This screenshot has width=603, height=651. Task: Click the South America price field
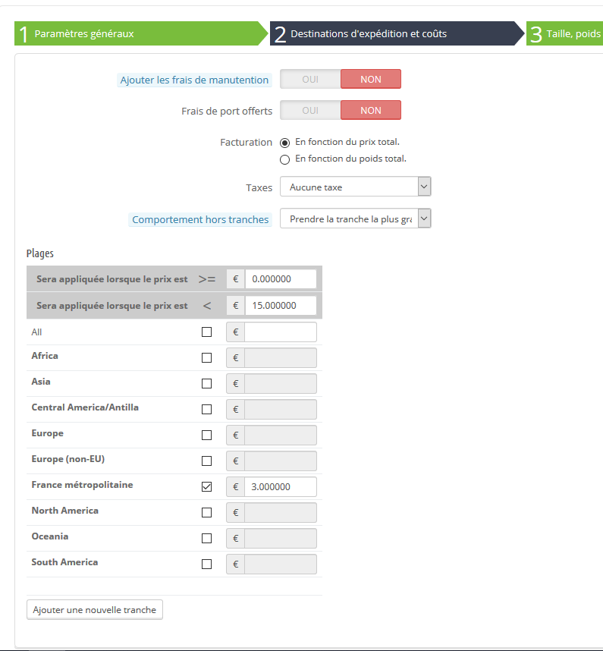pyautogui.click(x=281, y=565)
